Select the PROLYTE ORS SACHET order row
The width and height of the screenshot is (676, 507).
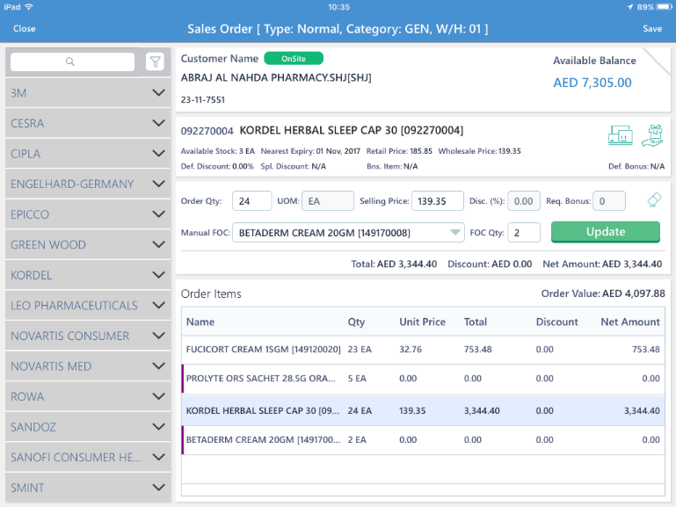[x=423, y=379]
